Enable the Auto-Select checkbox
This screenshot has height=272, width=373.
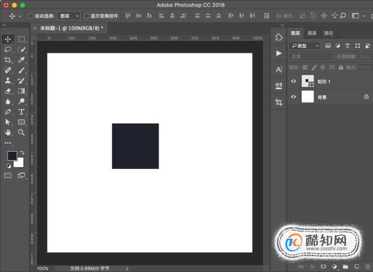click(31, 16)
